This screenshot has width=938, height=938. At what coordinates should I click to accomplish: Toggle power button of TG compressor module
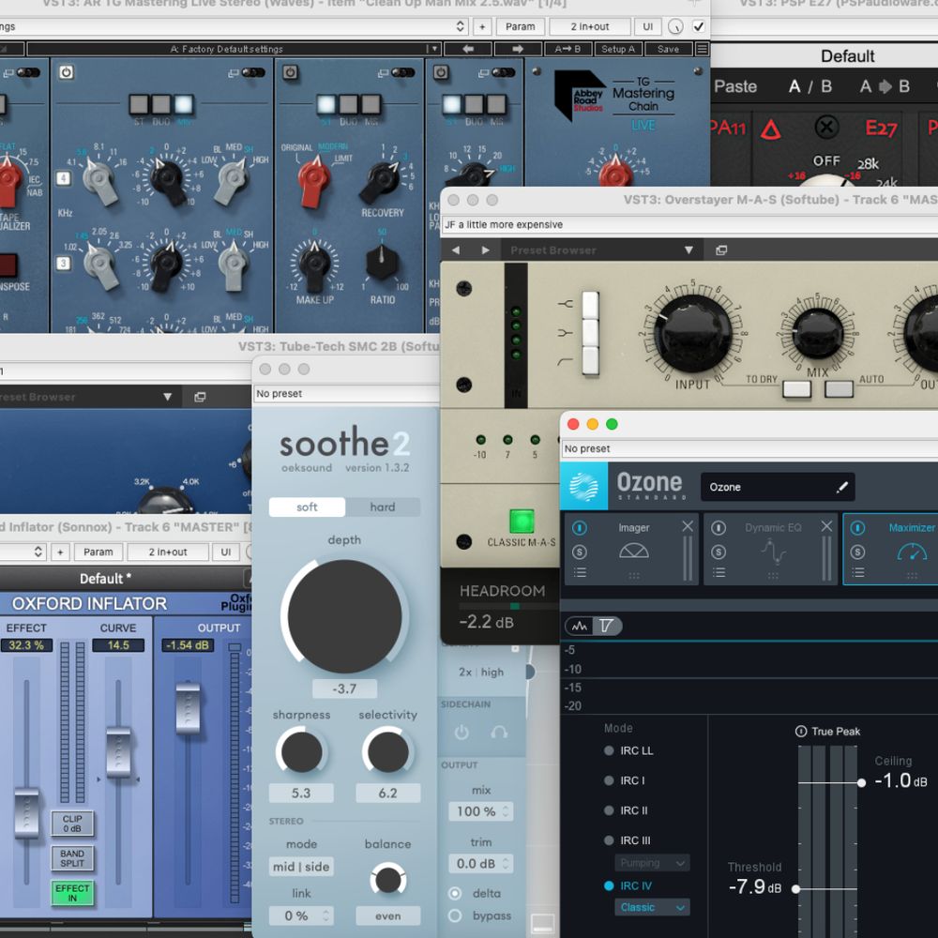[x=290, y=72]
